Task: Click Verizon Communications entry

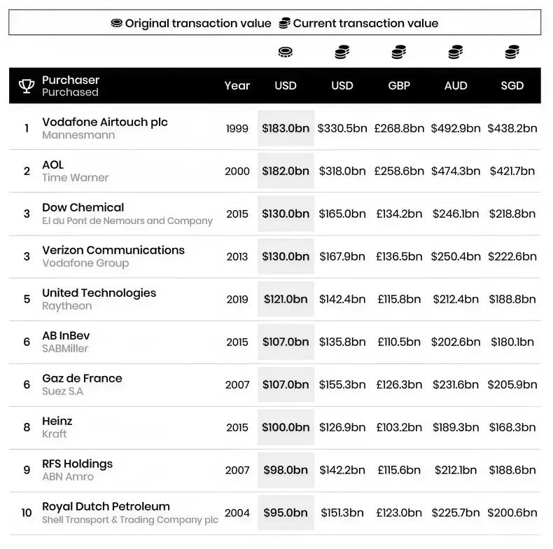Action: coord(113,250)
